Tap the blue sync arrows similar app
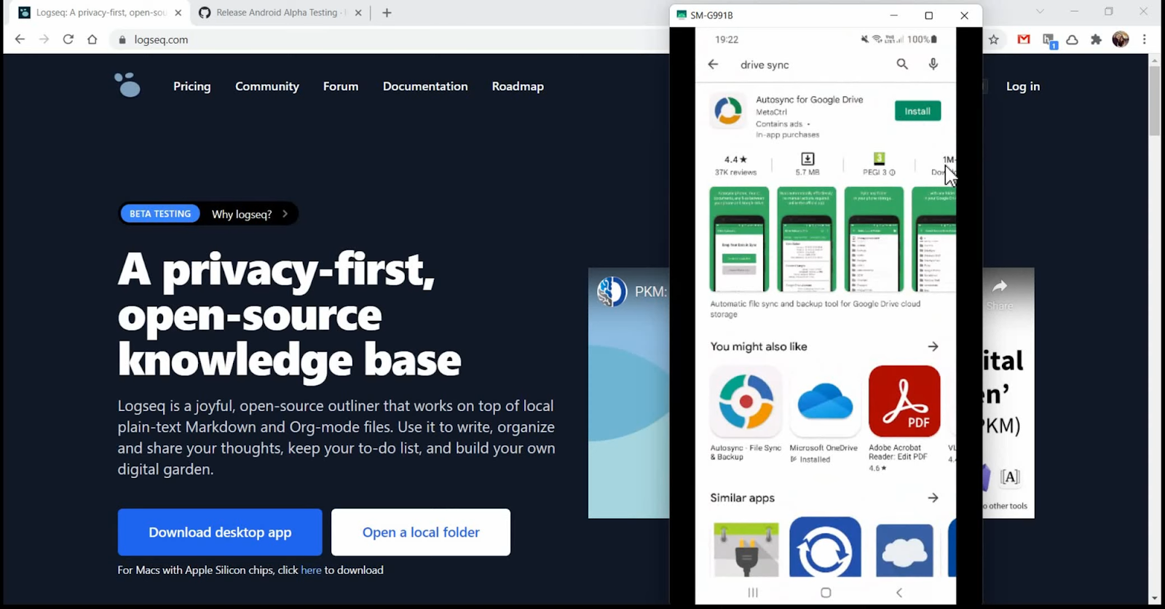 [825, 548]
